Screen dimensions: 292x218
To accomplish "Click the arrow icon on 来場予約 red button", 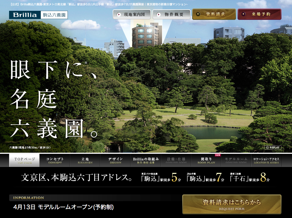I will [243, 14].
